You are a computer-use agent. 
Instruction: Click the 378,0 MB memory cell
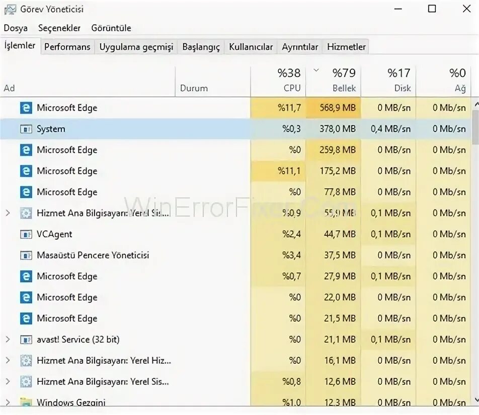tap(333, 129)
